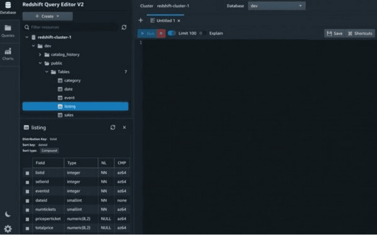The image size is (377, 235).
Task: Click the dateid column icon
Action: coord(27,201)
